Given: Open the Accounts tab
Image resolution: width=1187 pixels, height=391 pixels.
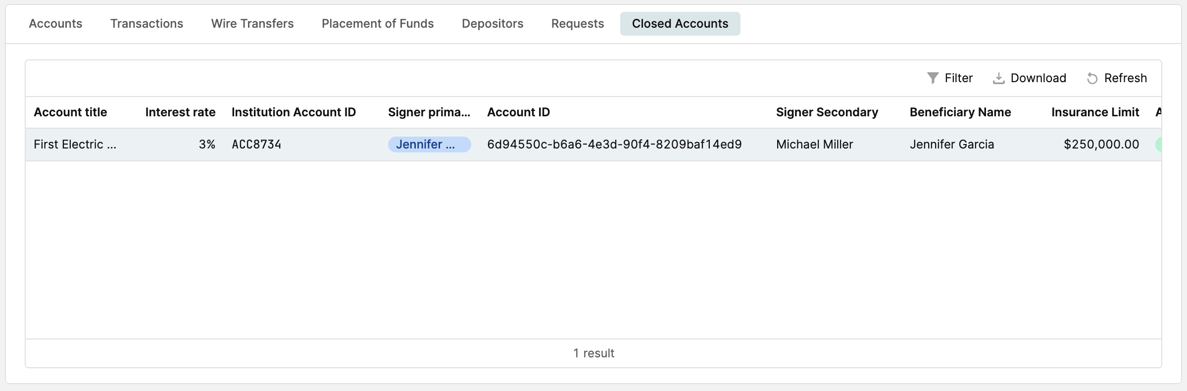Looking at the screenshot, I should click(55, 24).
